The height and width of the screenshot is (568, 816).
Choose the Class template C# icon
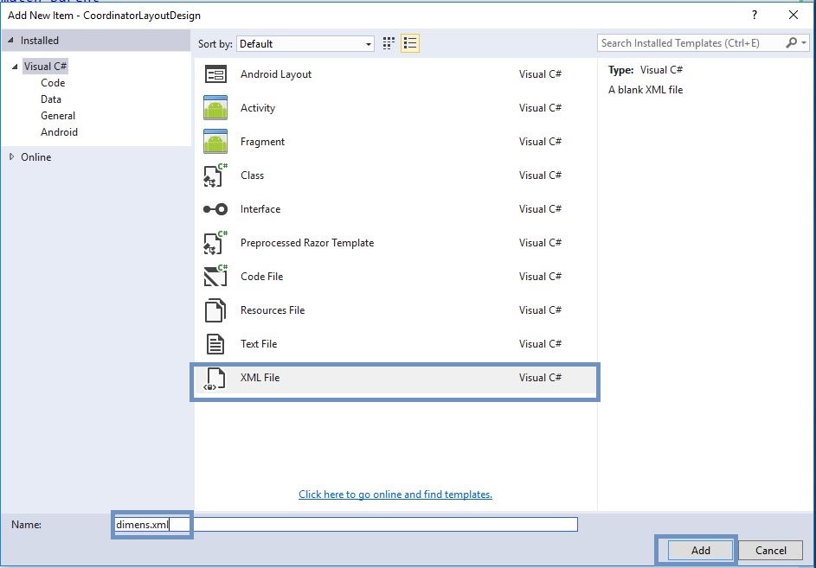click(215, 176)
